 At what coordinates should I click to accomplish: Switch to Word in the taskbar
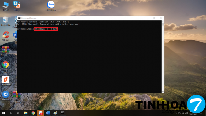click(x=48, y=113)
